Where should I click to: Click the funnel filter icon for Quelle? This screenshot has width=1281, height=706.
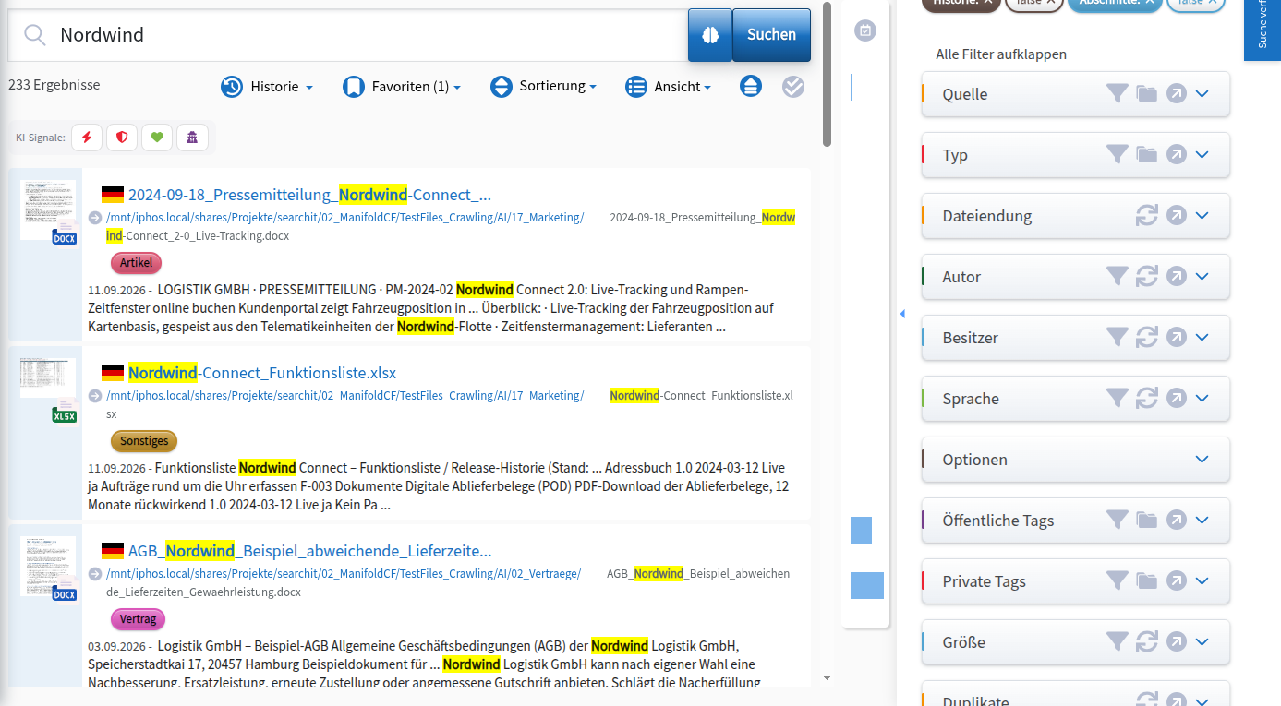click(x=1118, y=93)
